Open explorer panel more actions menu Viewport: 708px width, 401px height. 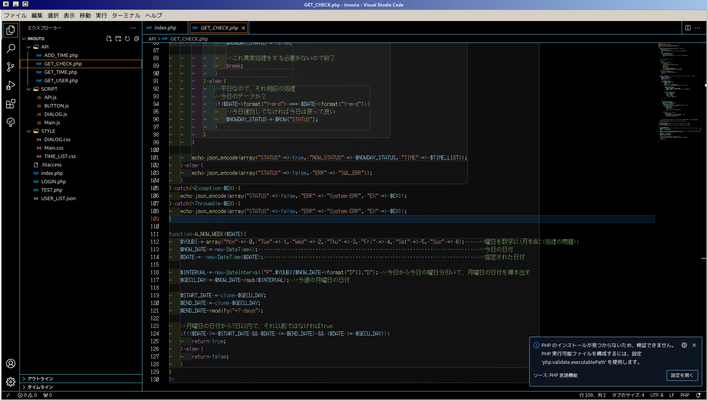pyautogui.click(x=133, y=28)
